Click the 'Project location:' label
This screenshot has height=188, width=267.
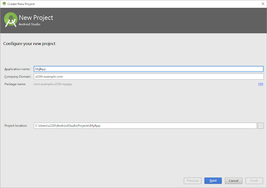(16, 125)
